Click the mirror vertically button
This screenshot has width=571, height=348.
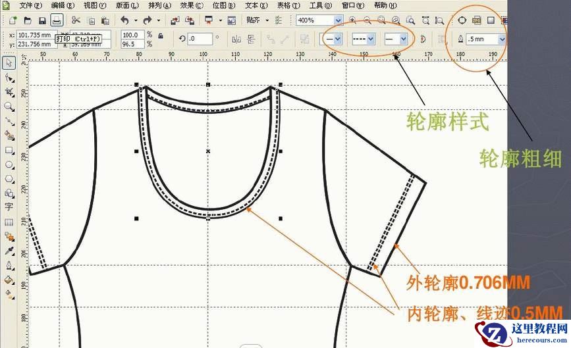(252, 39)
